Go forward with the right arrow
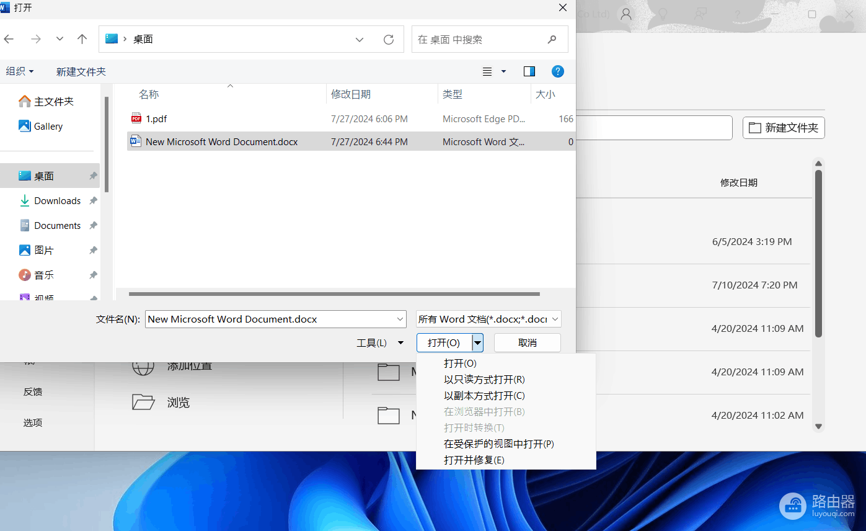Screen dimensions: 866x531 (36, 39)
